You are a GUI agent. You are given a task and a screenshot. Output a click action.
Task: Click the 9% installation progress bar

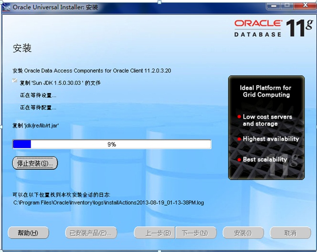112,144
